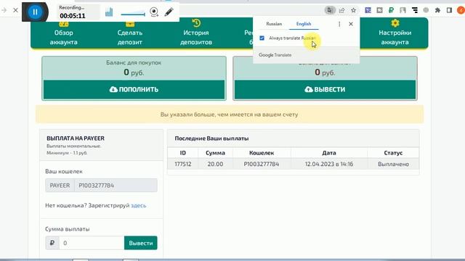
Task: Click the ВЫПЛАТА НА PAYEER heading
Action: point(76,138)
